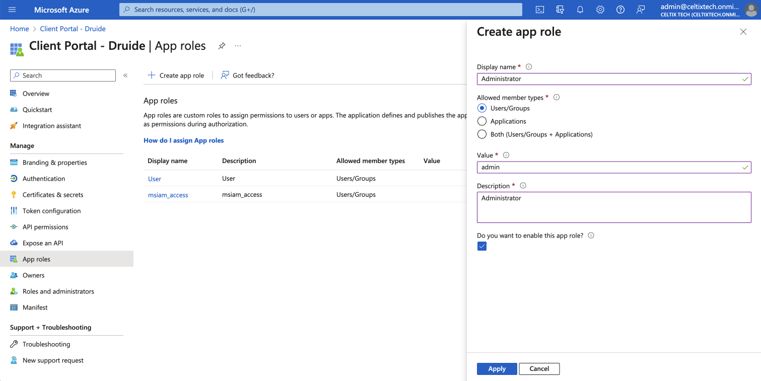Open the admin account menu
Viewport: 761px width, 381px height.
710,10
